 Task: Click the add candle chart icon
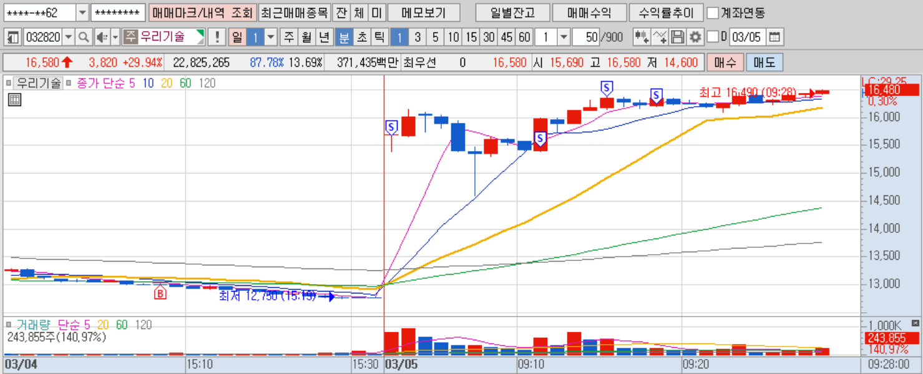coord(642,37)
